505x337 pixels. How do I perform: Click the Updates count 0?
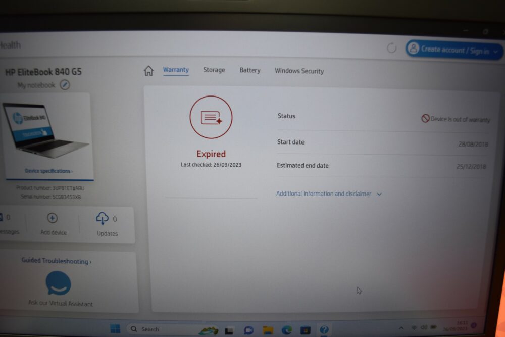click(x=115, y=219)
